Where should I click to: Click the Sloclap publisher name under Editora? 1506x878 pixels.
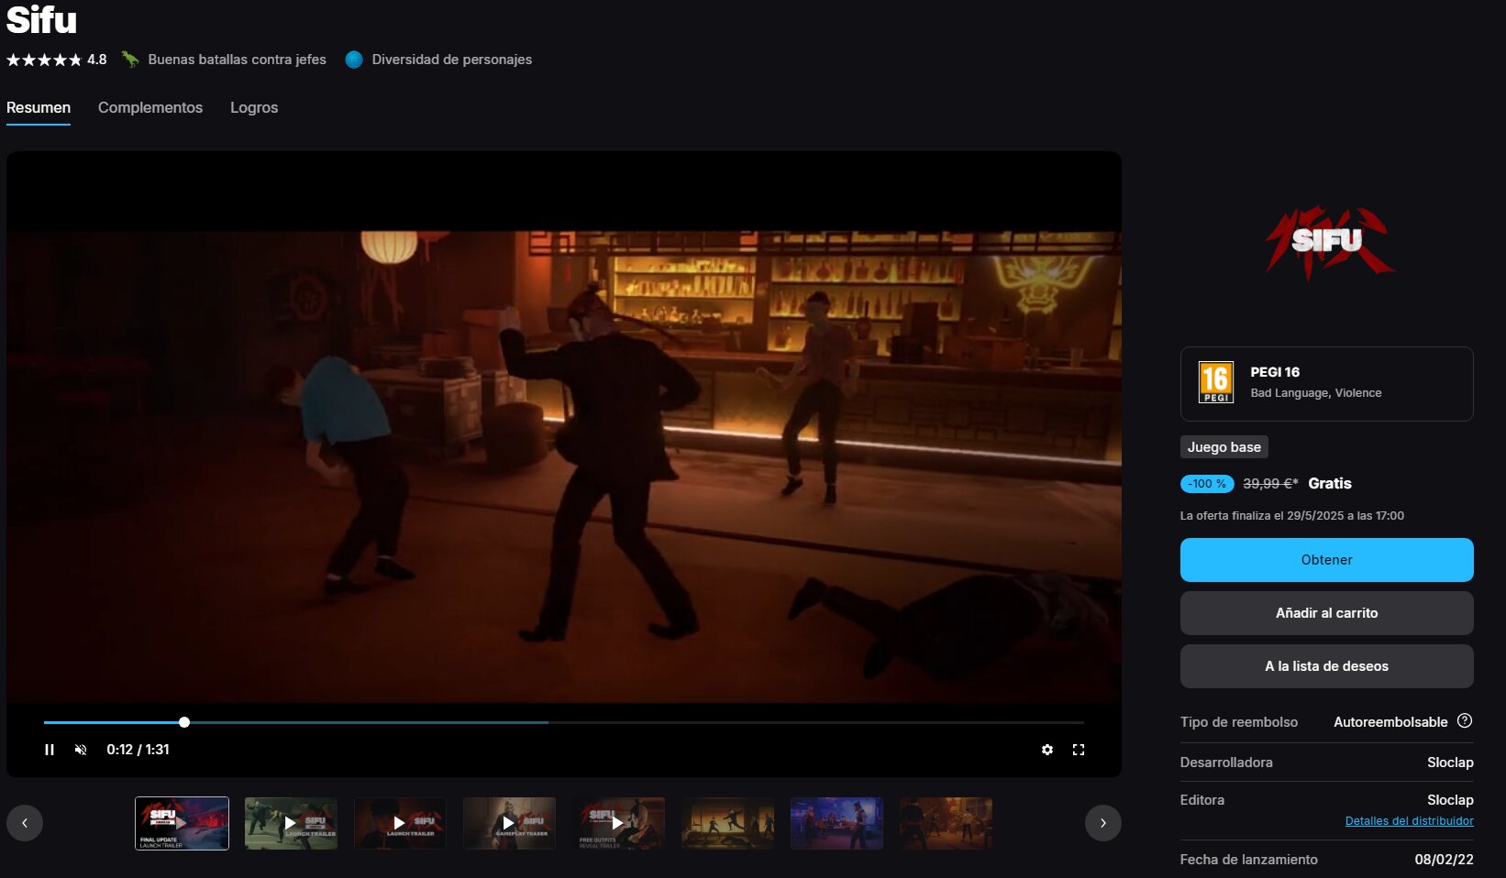[1450, 800]
